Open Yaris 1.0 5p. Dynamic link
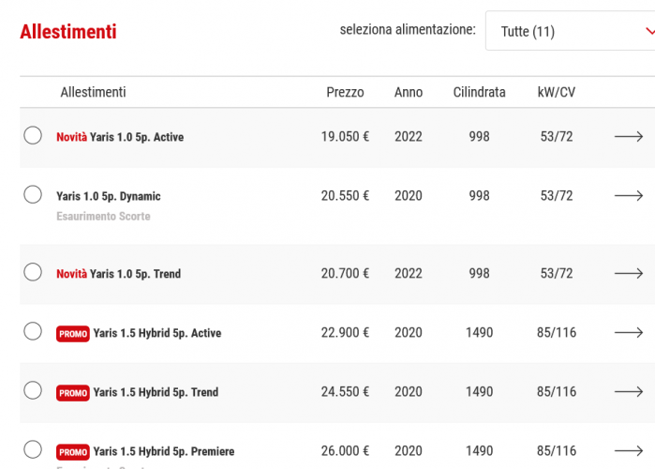 (109, 197)
